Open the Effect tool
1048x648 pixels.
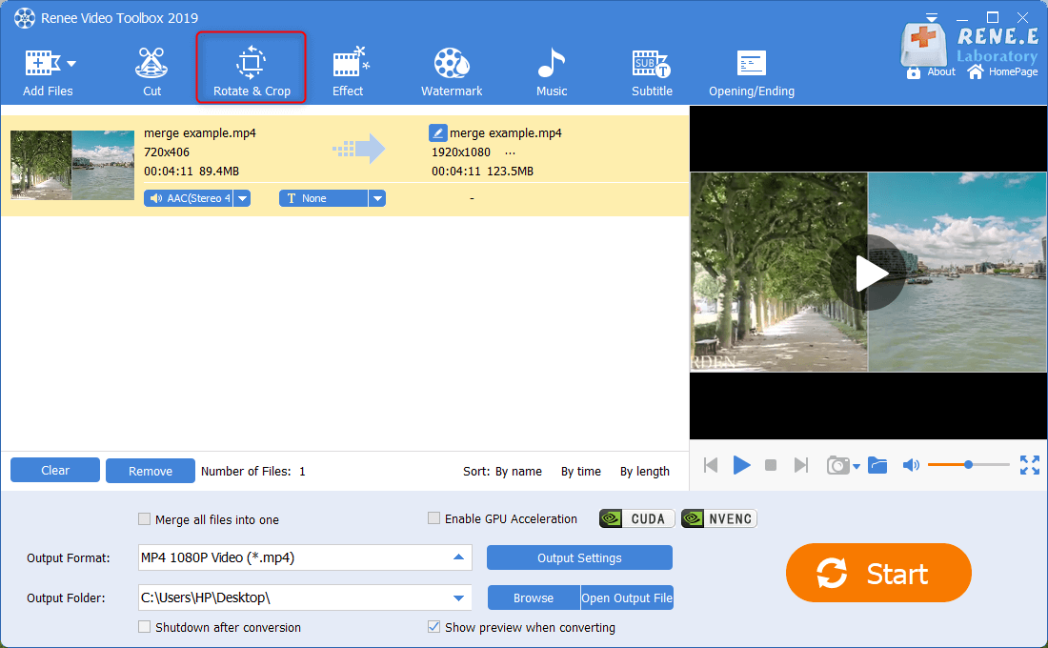point(349,67)
